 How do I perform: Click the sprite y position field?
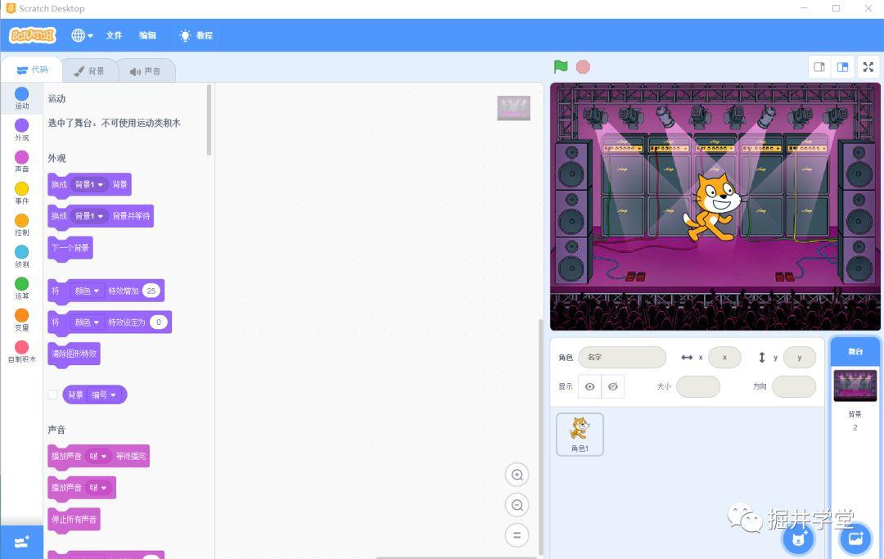click(800, 358)
